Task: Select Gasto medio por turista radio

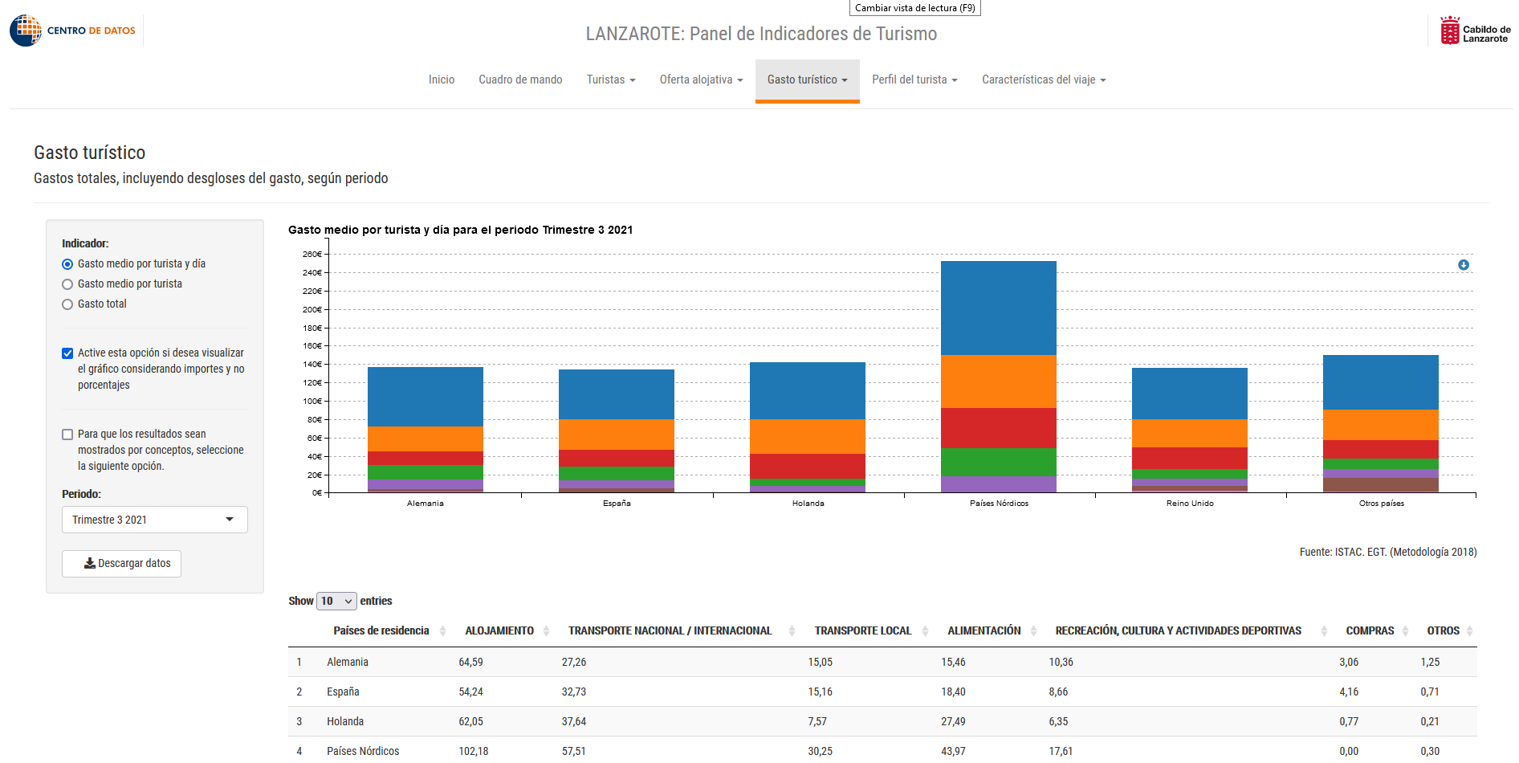Action: (x=67, y=284)
